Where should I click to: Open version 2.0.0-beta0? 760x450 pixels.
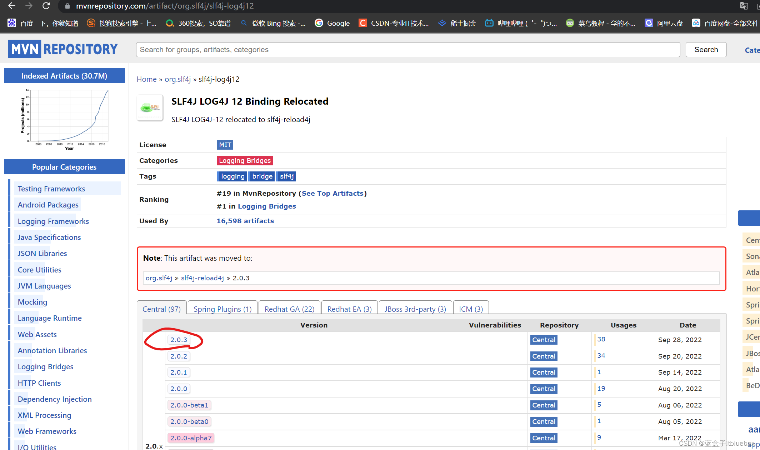pyautogui.click(x=189, y=421)
